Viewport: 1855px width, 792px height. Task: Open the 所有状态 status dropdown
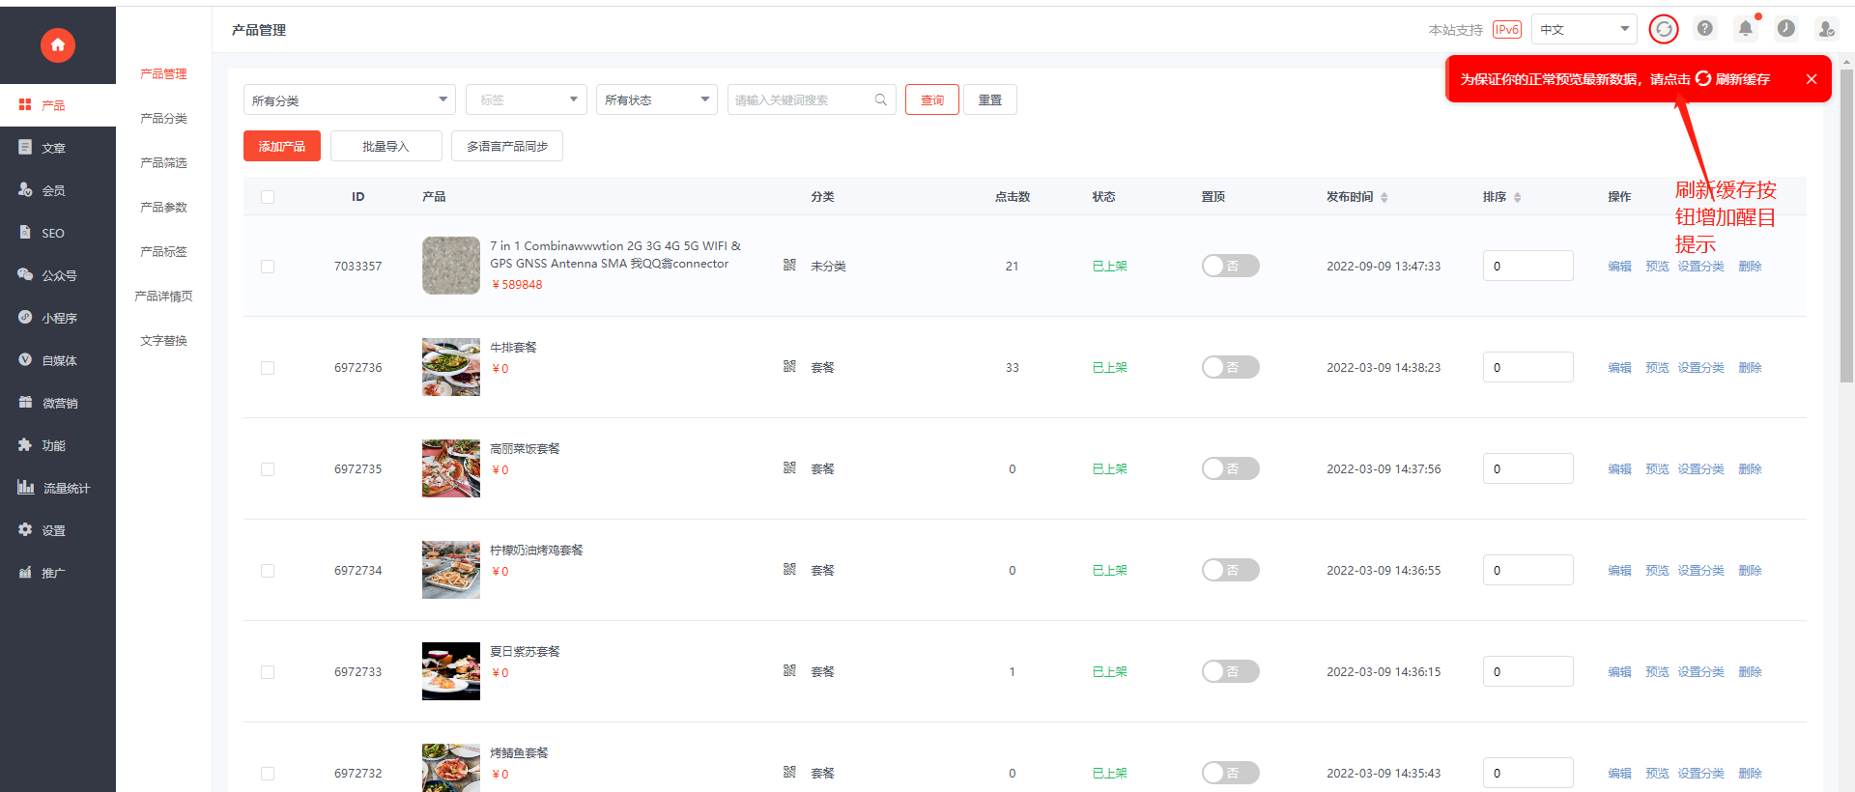click(x=657, y=99)
